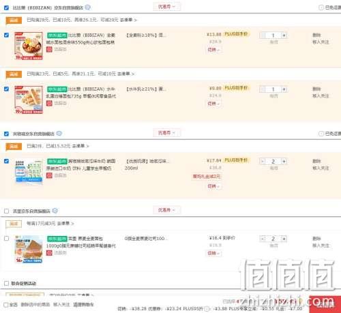Viewport: 341px width, 313px height.
Task: Expand coupon dropdown for BIBIZAN store
Action: [166, 7]
